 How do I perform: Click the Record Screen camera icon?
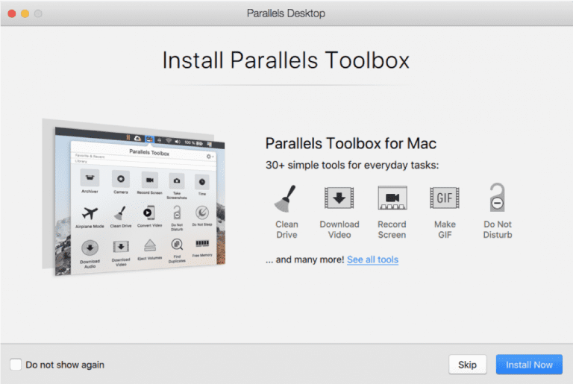pos(392,198)
